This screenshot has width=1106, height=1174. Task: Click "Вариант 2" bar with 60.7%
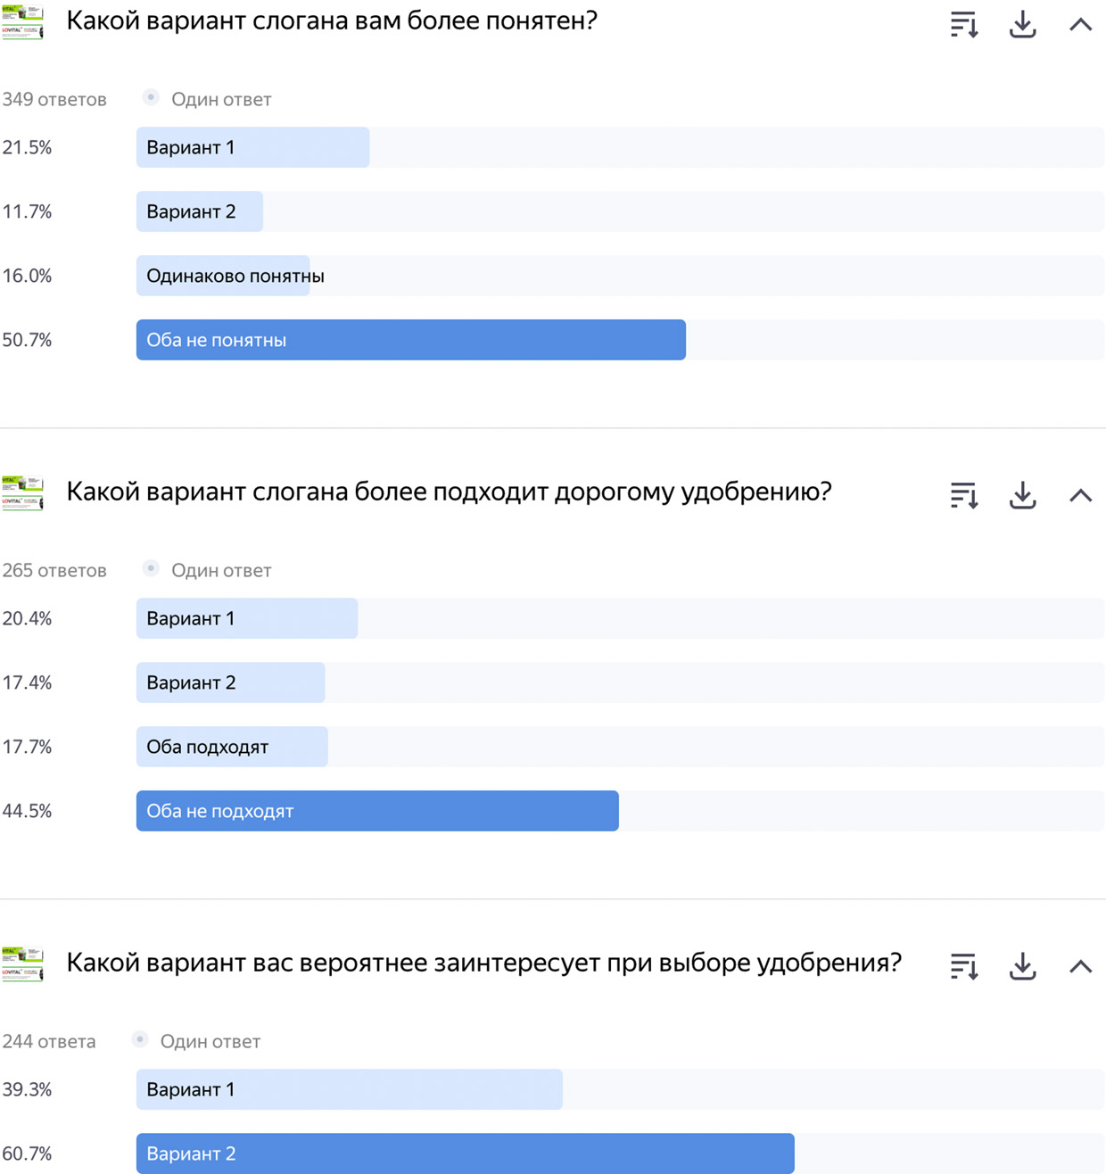[465, 1153]
